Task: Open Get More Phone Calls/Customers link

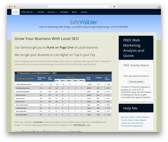Action: coord(135,117)
